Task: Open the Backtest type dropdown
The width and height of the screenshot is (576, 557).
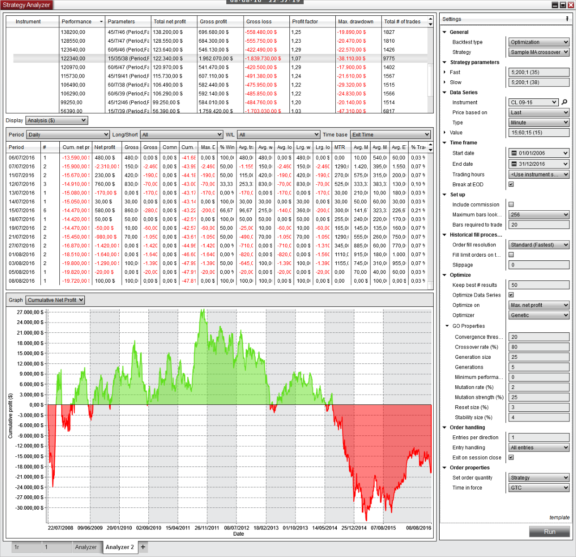Action: pos(539,42)
